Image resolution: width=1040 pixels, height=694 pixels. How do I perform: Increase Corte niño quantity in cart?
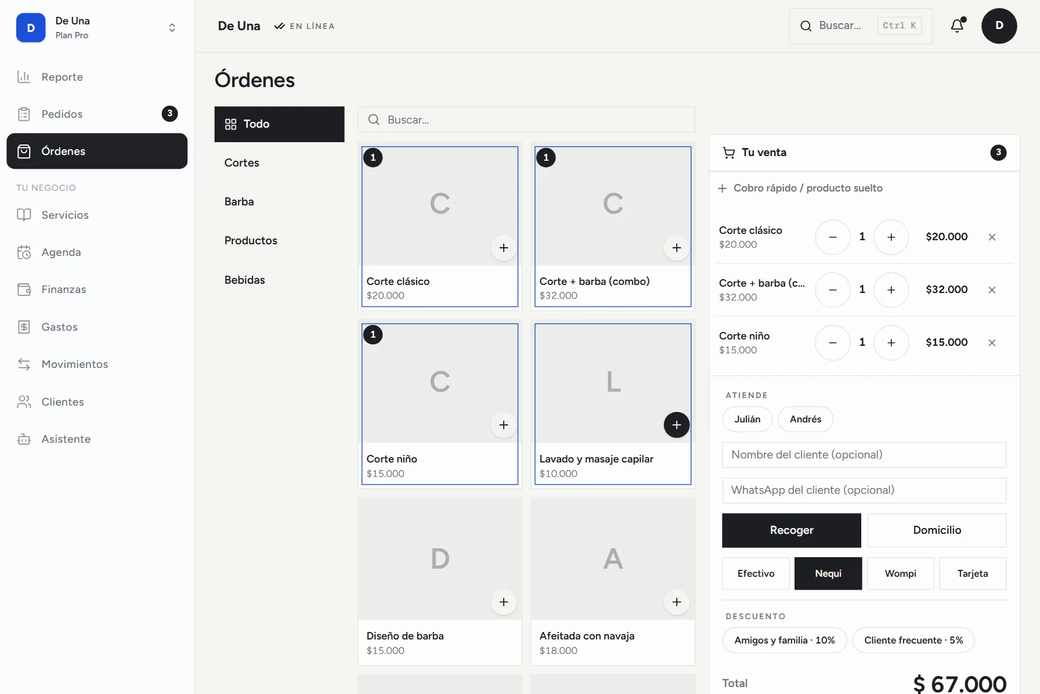coord(891,342)
